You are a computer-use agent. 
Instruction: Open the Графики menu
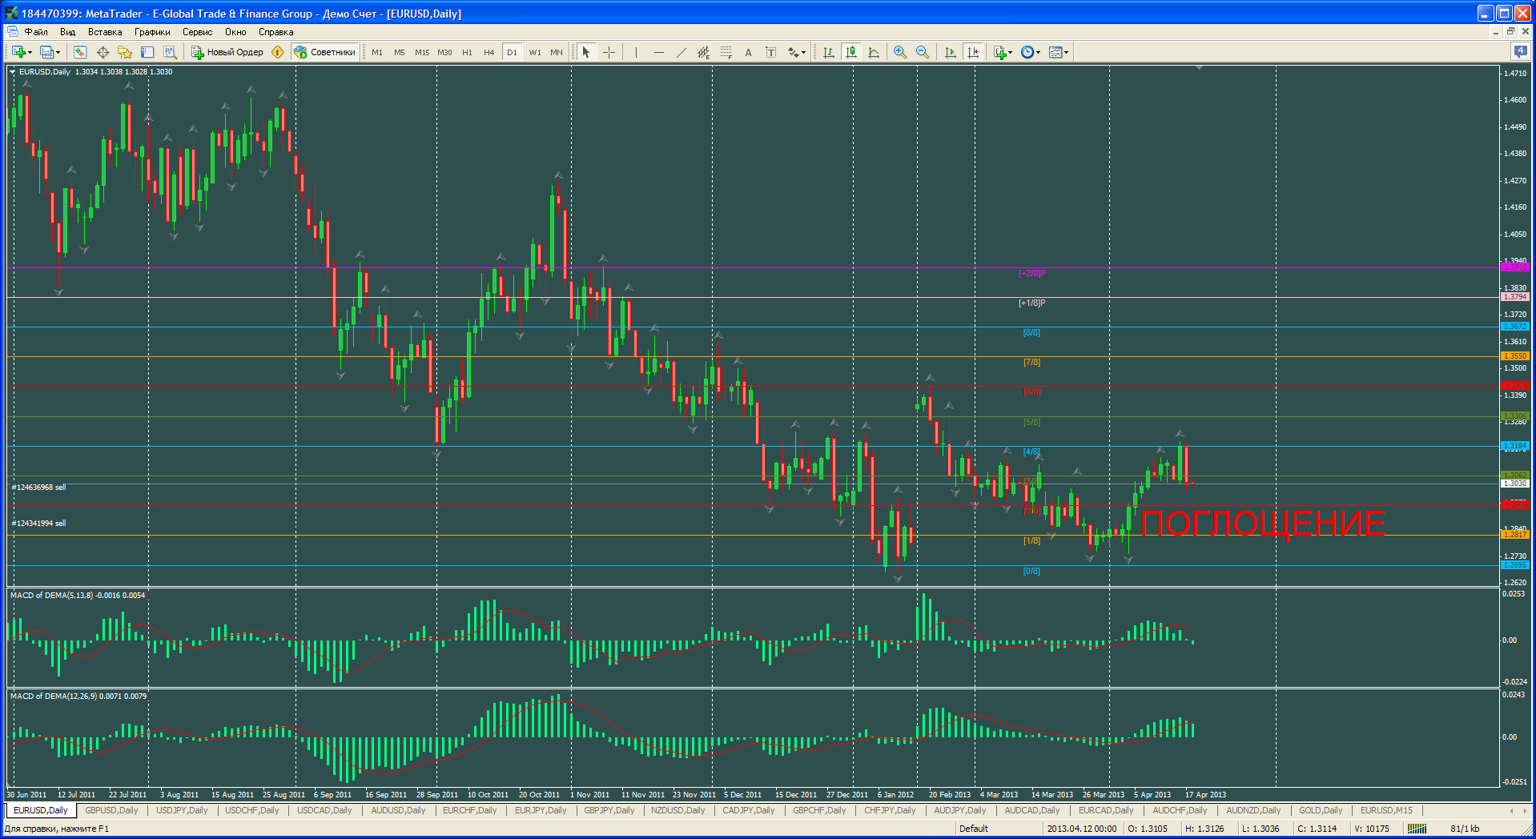[x=152, y=32]
